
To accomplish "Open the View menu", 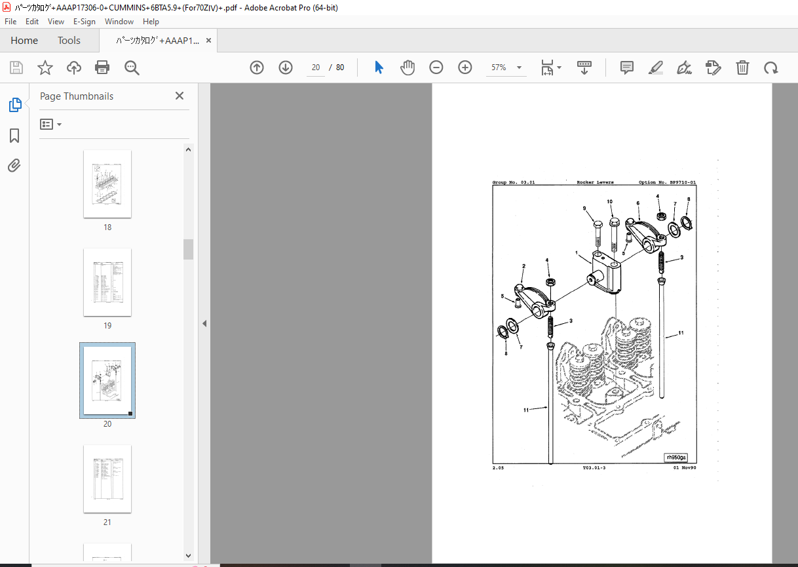I will coord(56,21).
